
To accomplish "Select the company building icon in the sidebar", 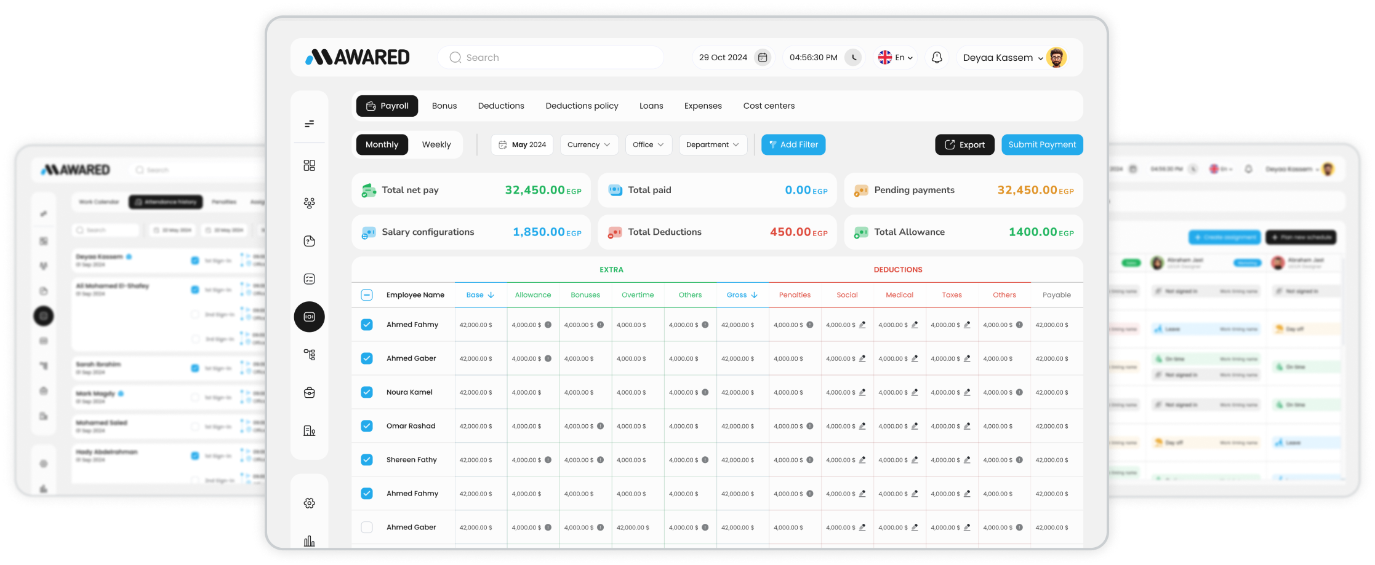I will 309,430.
